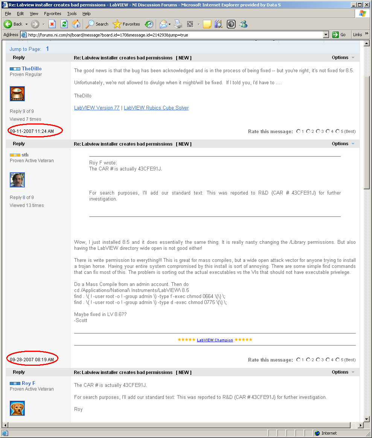Click TheDillo's avatar image
The height and width of the screenshot is (438, 372).
click(17, 94)
